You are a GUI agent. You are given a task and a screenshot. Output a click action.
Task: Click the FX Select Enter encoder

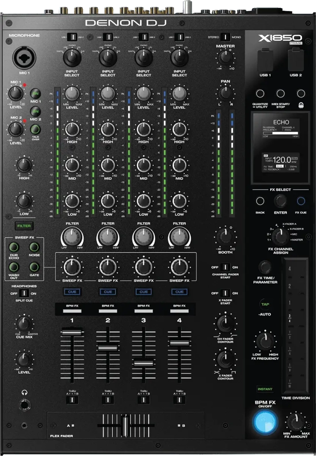[280, 201]
